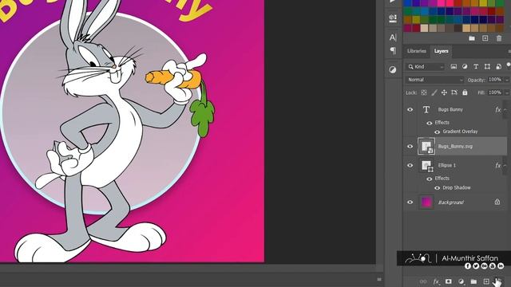The height and width of the screenshot is (287, 511).
Task: Filter layers by pixel layers
Action: click(454, 67)
